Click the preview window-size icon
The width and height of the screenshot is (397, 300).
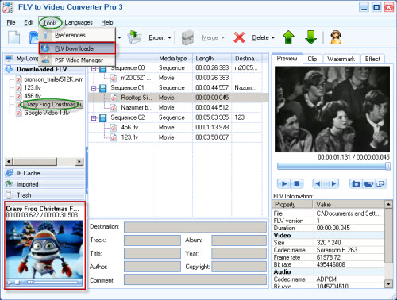pos(380,183)
